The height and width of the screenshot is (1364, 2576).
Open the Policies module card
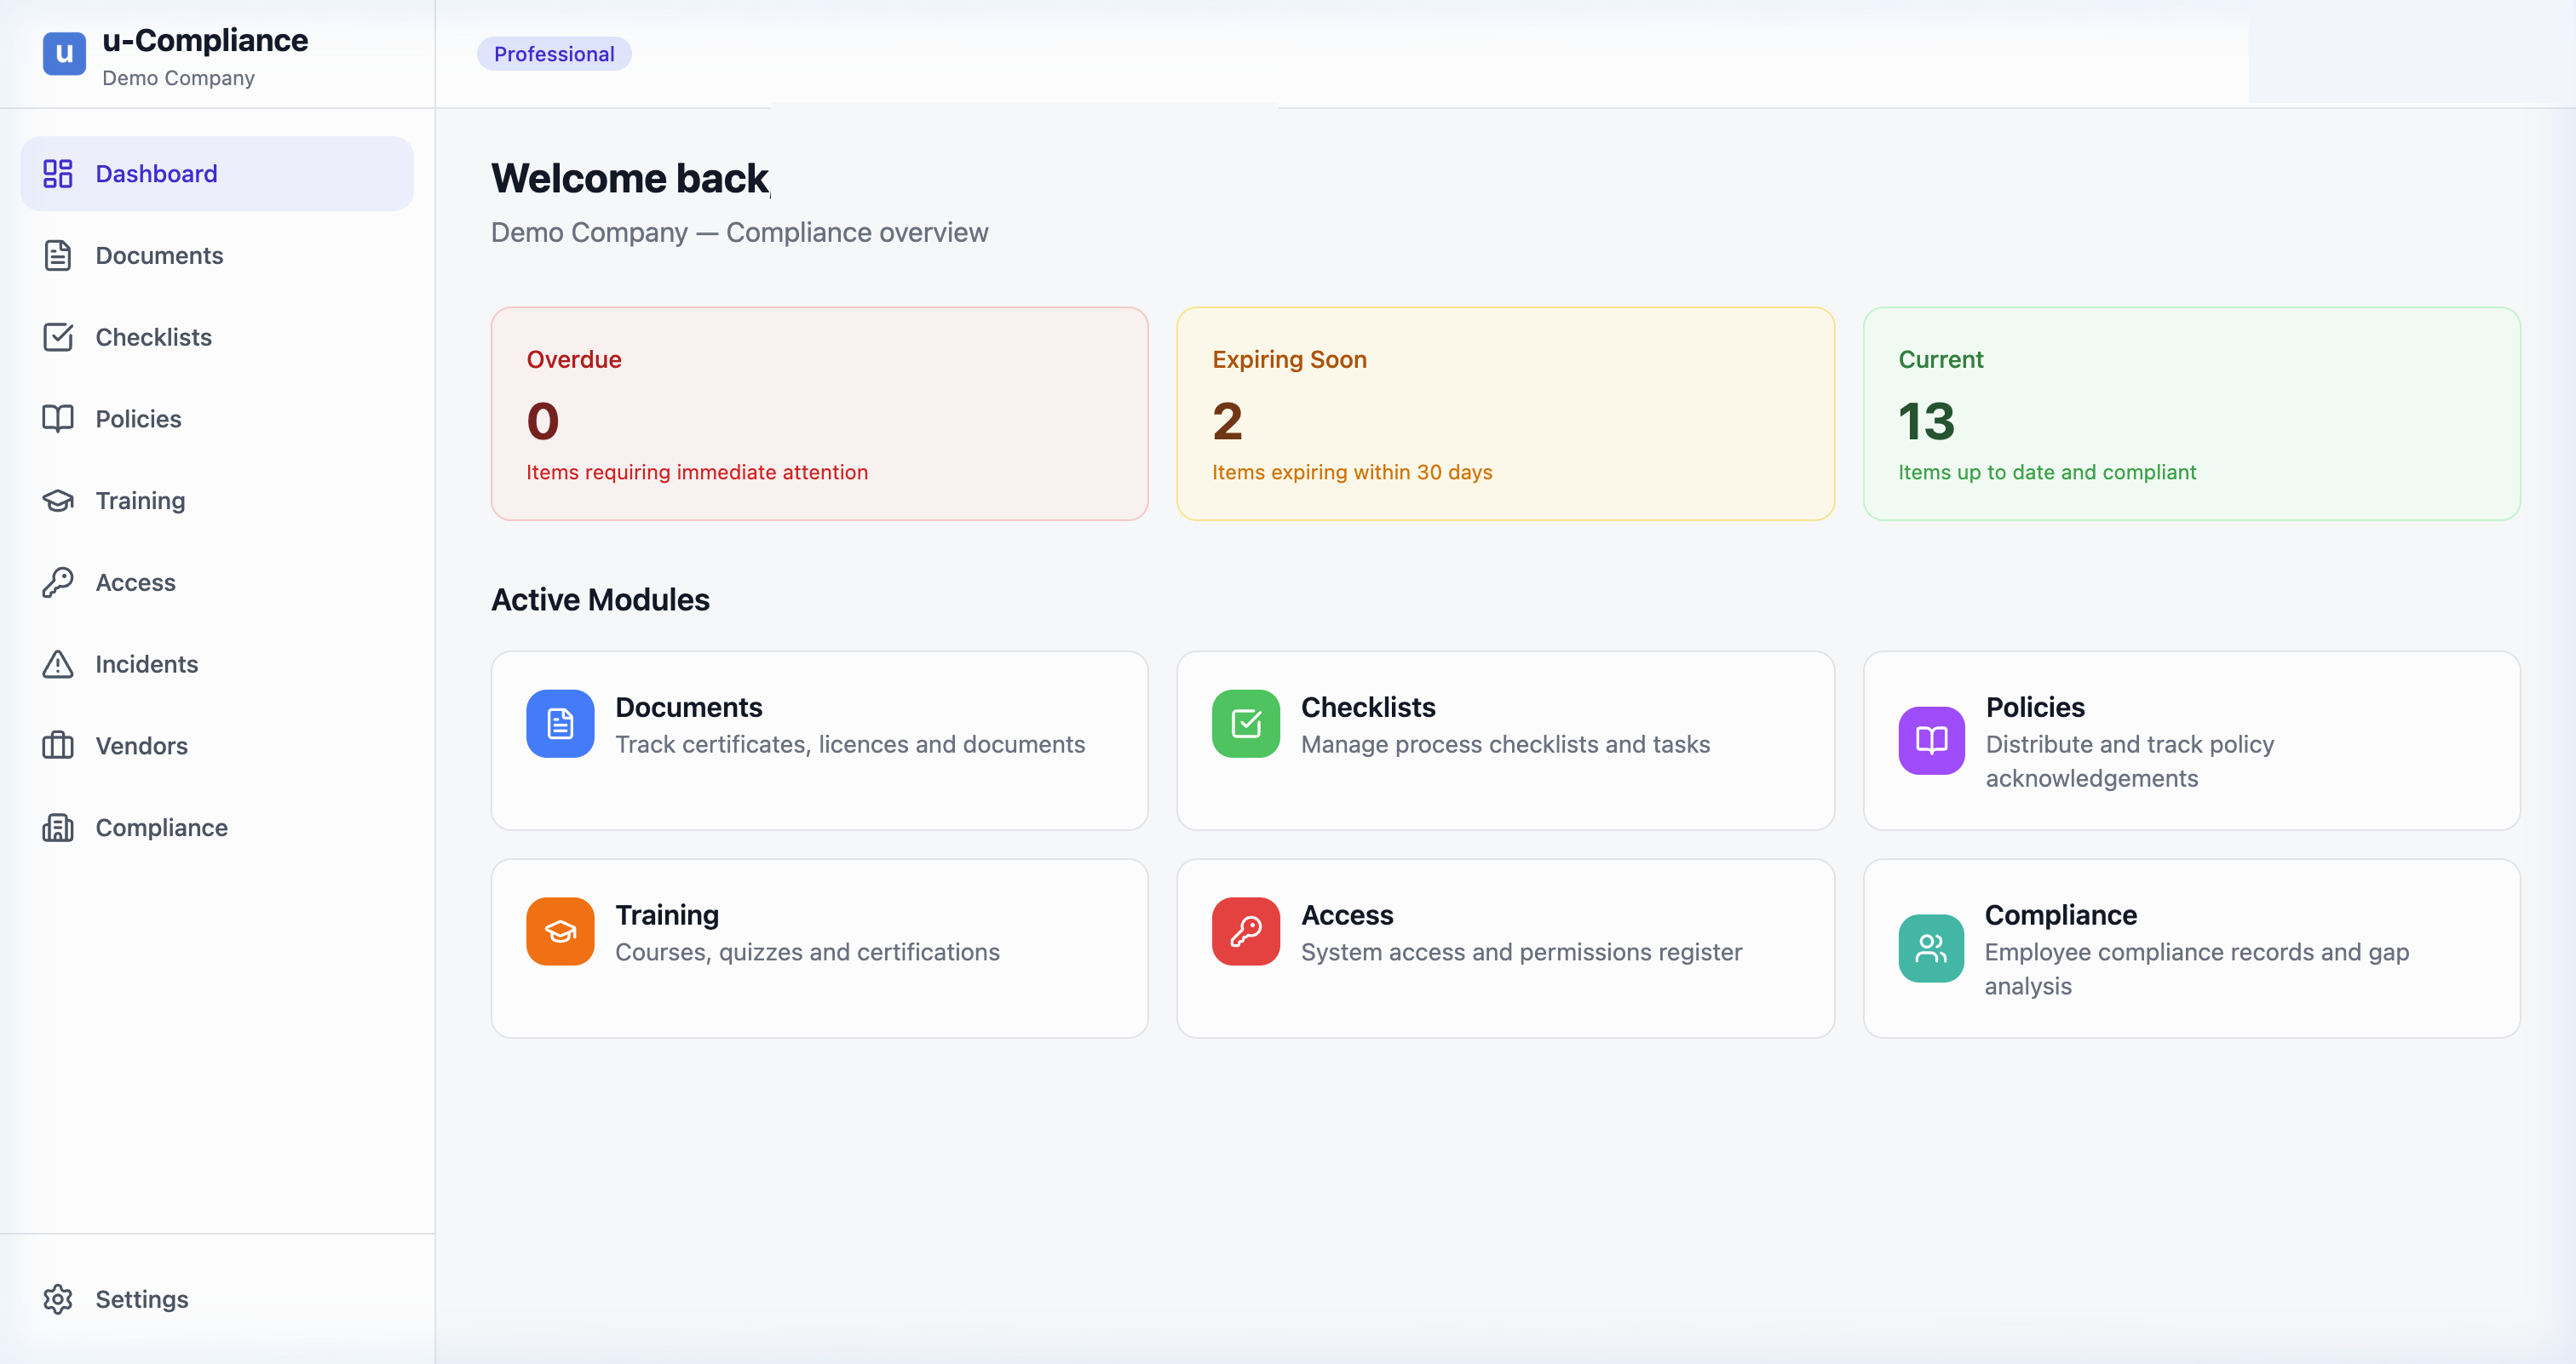[x=2191, y=741]
